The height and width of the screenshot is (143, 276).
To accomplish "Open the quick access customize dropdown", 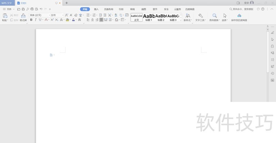I will coord(50,9).
